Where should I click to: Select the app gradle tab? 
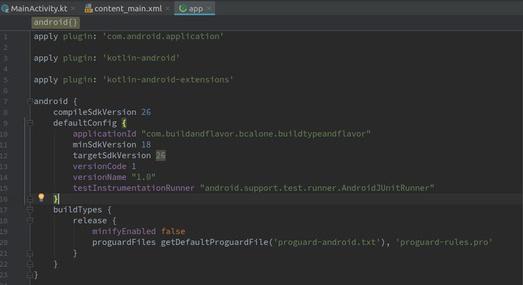pyautogui.click(x=196, y=8)
